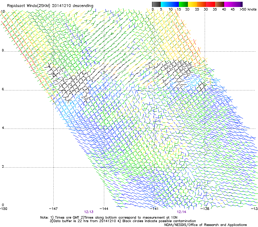The width and height of the screenshot is (258, 227).
Task: Select the '15' label under the color legend
Action: (179, 9)
